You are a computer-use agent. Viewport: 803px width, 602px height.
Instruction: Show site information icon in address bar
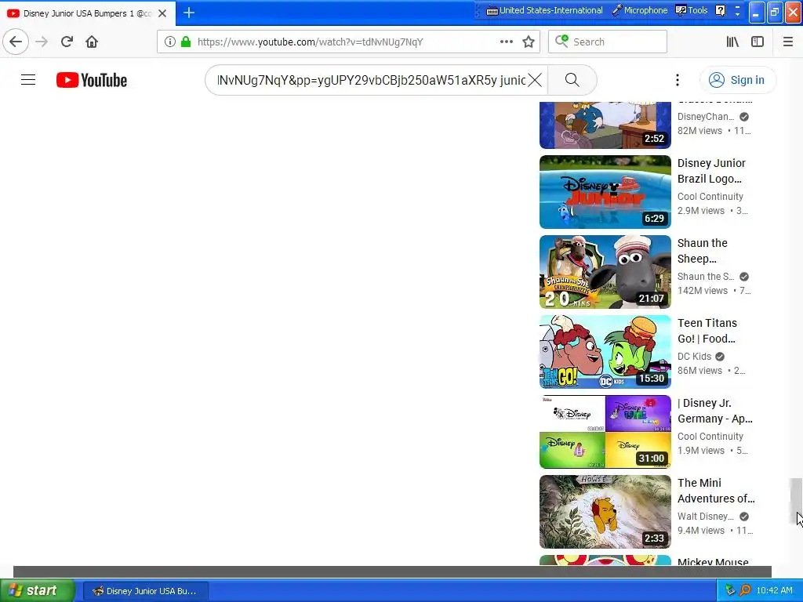coord(170,42)
